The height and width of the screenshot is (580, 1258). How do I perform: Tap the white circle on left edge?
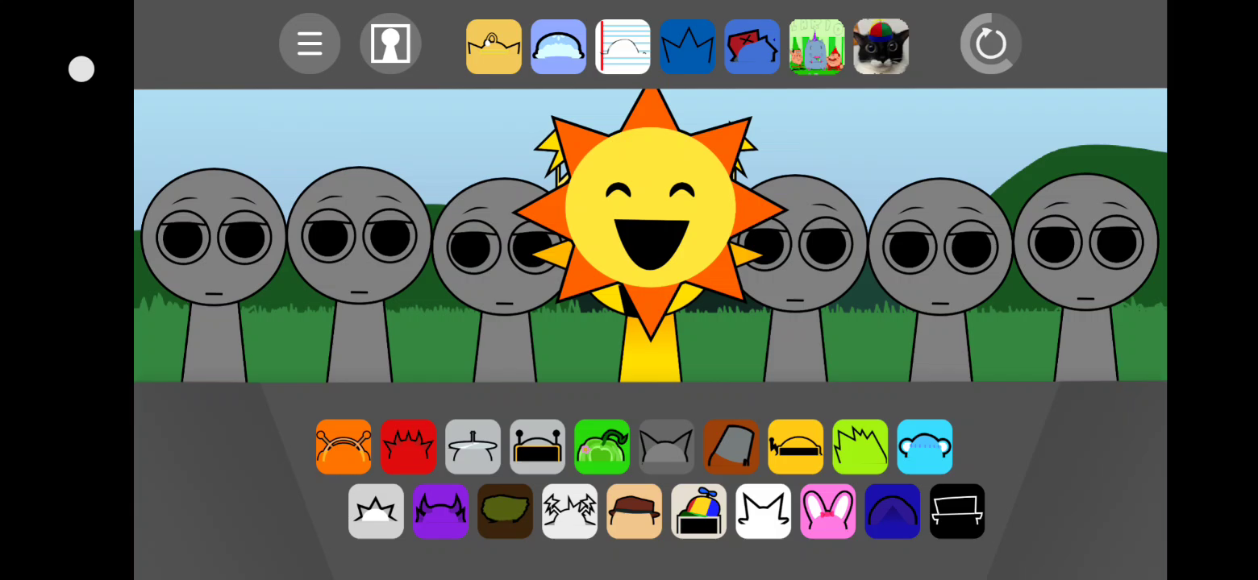coord(81,69)
